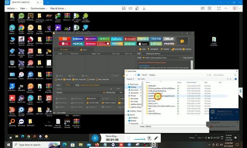Select the Full Flash option
247x148 pixels.
pyautogui.click(x=88, y=80)
